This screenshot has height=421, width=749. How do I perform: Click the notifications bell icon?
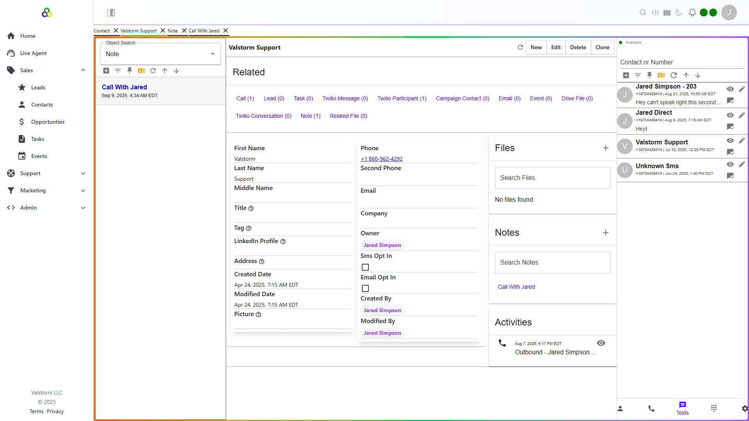click(x=692, y=12)
